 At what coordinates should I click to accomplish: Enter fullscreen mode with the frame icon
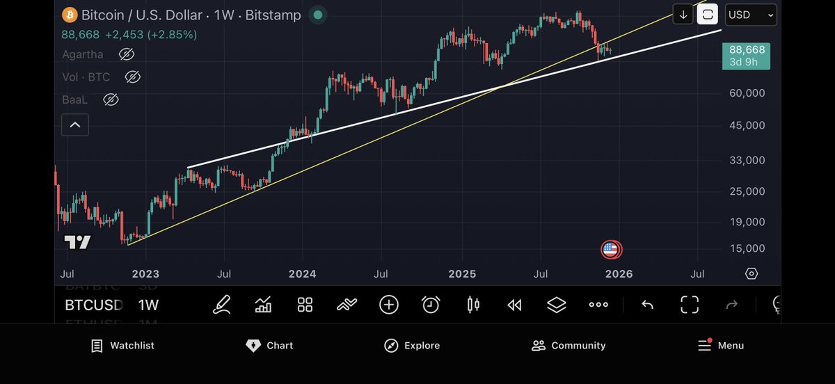pos(689,305)
